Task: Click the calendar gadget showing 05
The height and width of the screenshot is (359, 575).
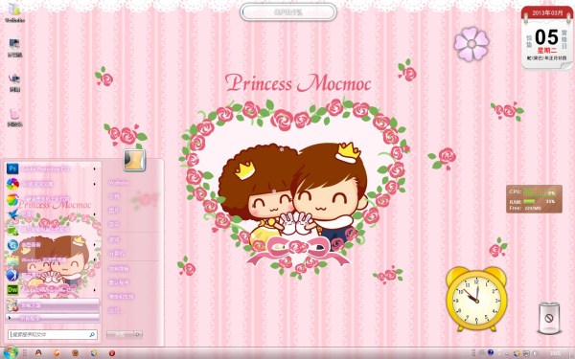Action: pos(546,37)
